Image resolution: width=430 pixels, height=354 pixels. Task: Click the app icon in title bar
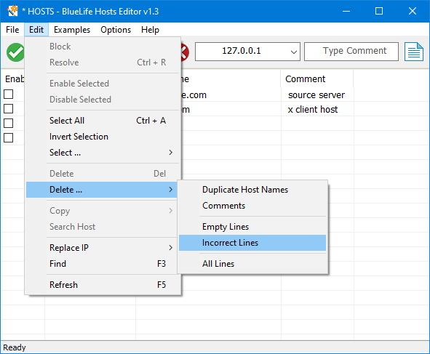(12, 11)
